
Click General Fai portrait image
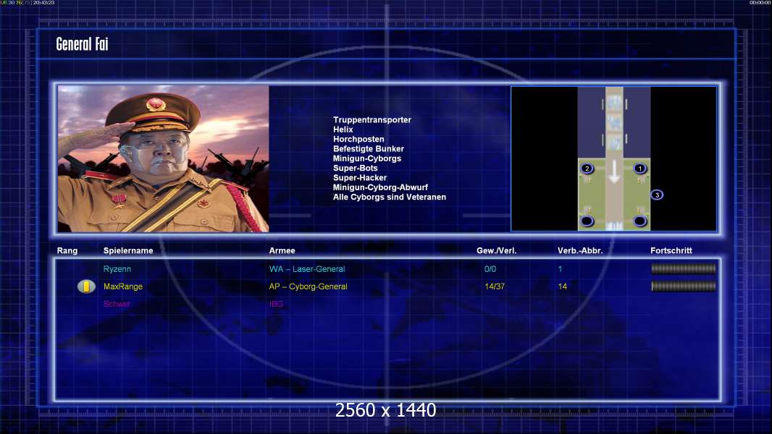click(x=164, y=158)
